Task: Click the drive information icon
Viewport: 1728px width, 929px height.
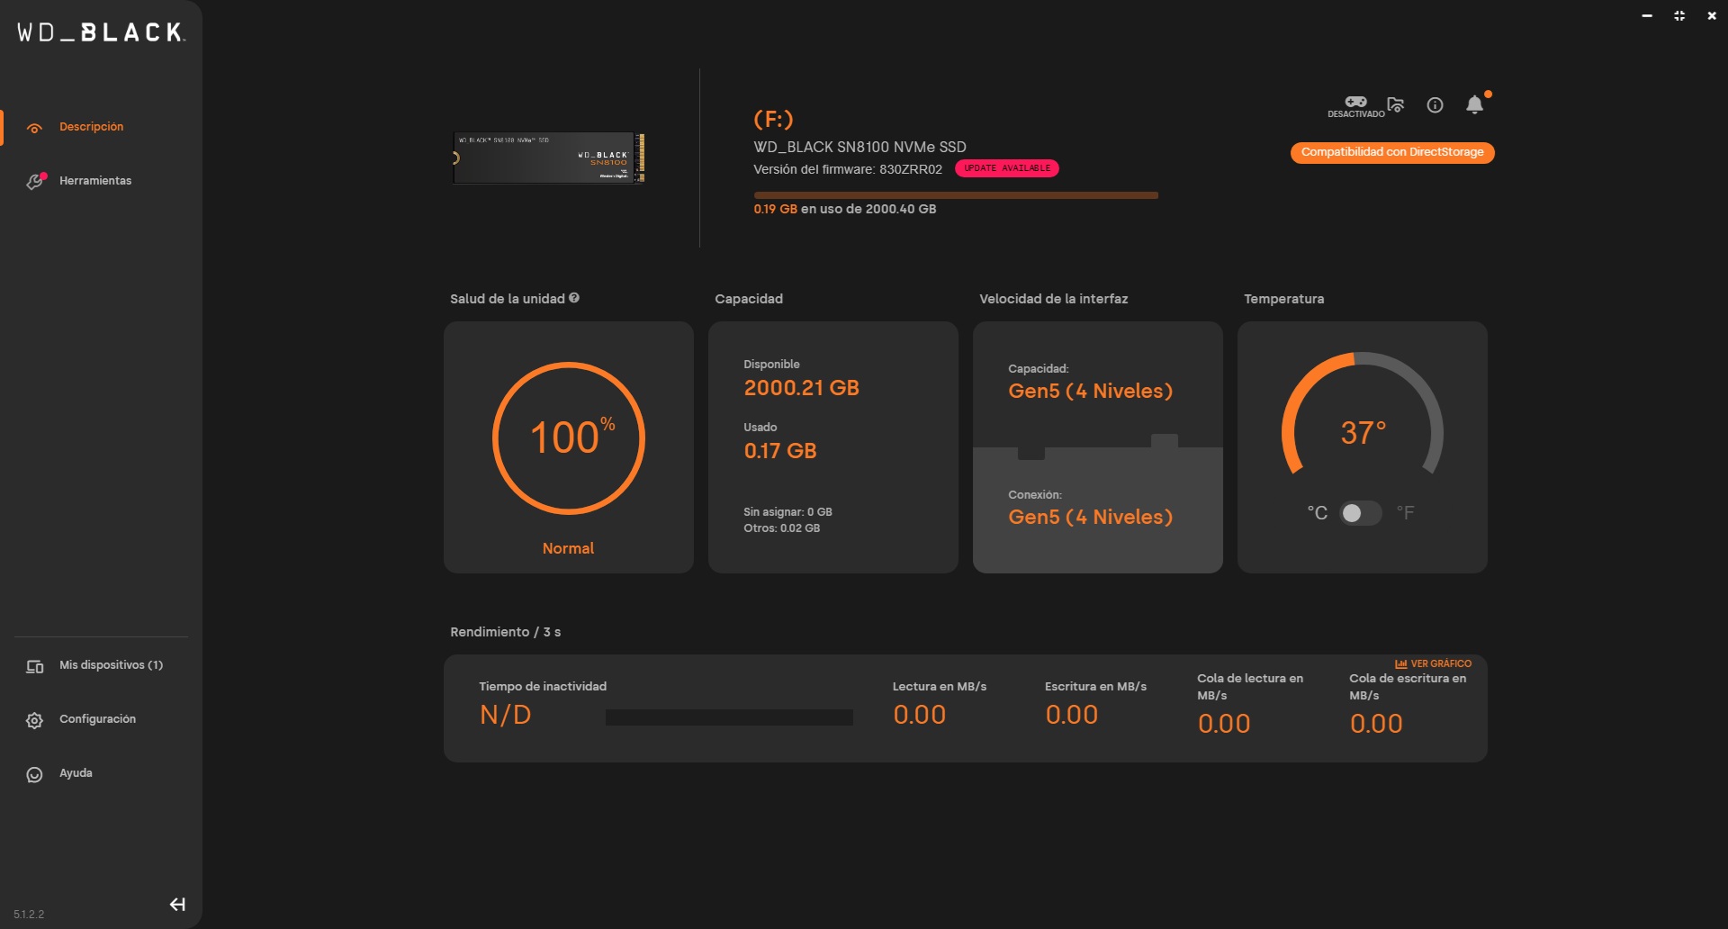Action: (1435, 105)
